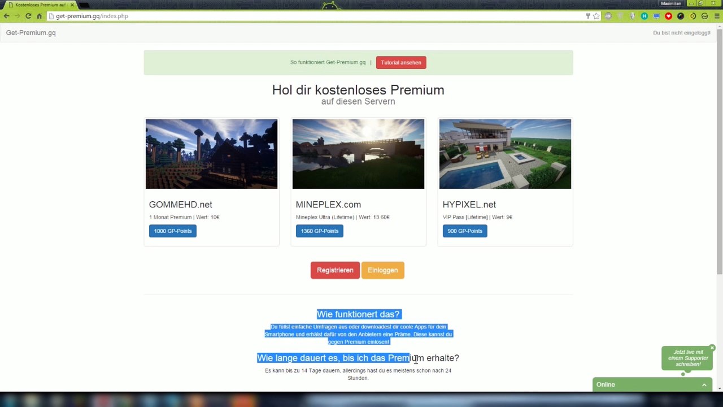
Task: Click the red heart extension icon
Action: pyautogui.click(x=668, y=16)
